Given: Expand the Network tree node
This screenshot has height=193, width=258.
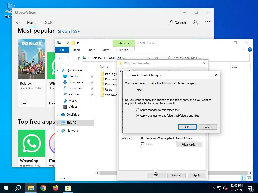Looking at the screenshot, I should [x=58, y=131].
